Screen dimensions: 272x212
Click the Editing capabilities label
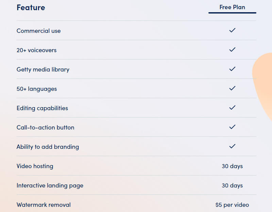(42, 108)
